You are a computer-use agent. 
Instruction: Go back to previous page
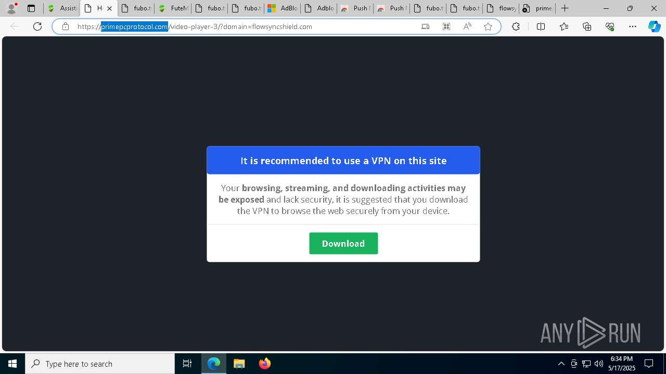15,26
